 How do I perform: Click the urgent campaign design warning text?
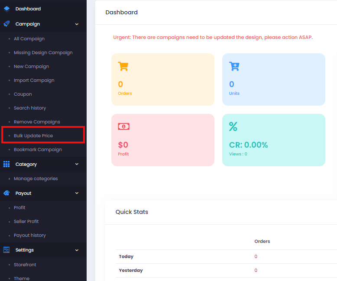(x=213, y=37)
